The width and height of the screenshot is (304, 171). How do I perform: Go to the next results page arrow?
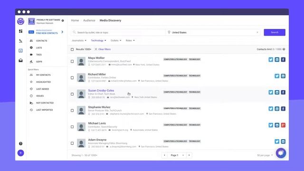[x=189, y=155]
